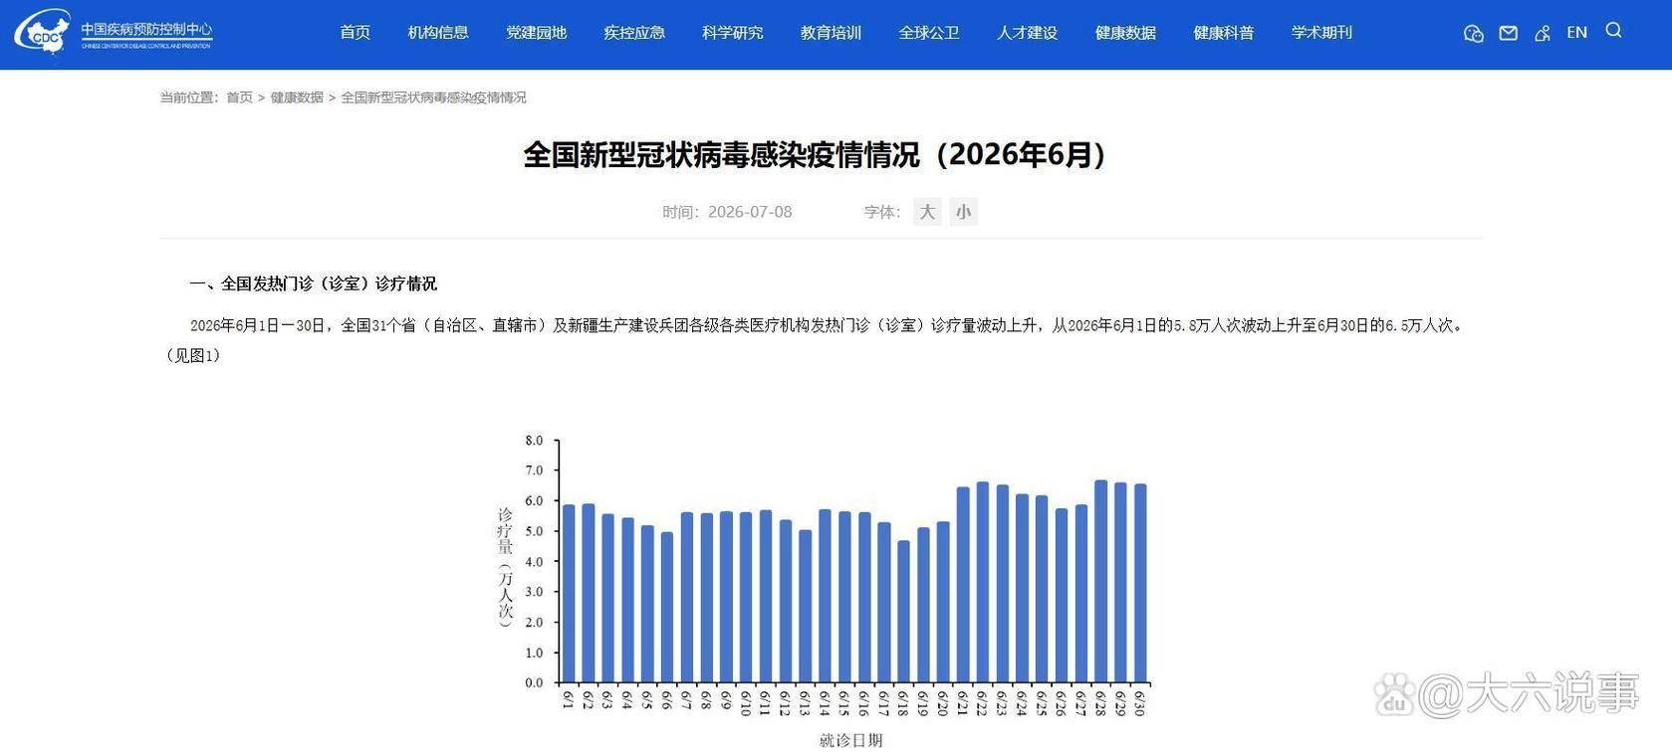Go to 健康数据 in breadcrumb
This screenshot has width=1672, height=752.
(x=297, y=97)
